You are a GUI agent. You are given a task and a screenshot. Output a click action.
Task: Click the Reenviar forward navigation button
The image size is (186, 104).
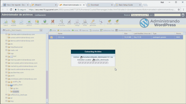click(84, 30)
